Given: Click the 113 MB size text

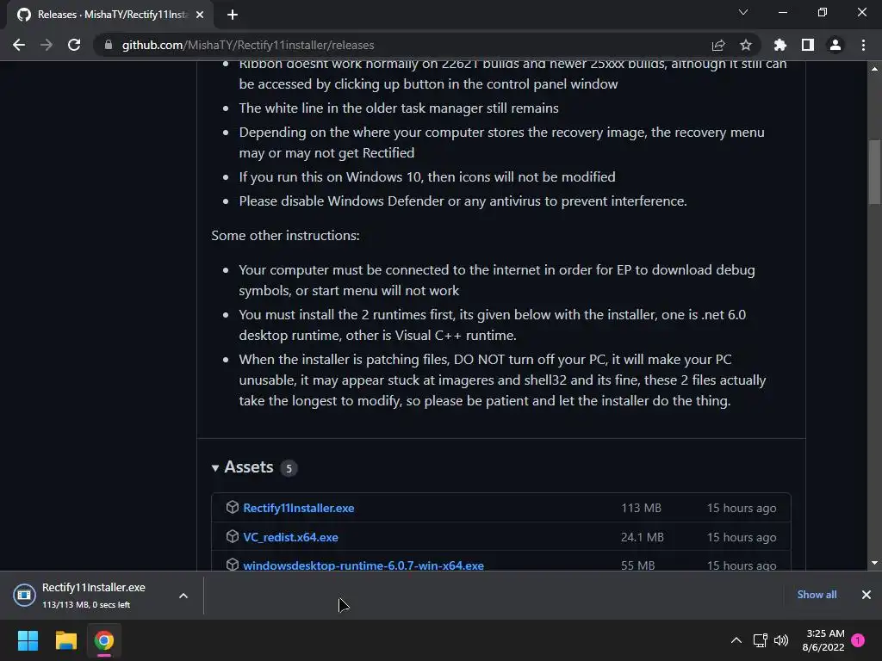Looking at the screenshot, I should click(641, 508).
